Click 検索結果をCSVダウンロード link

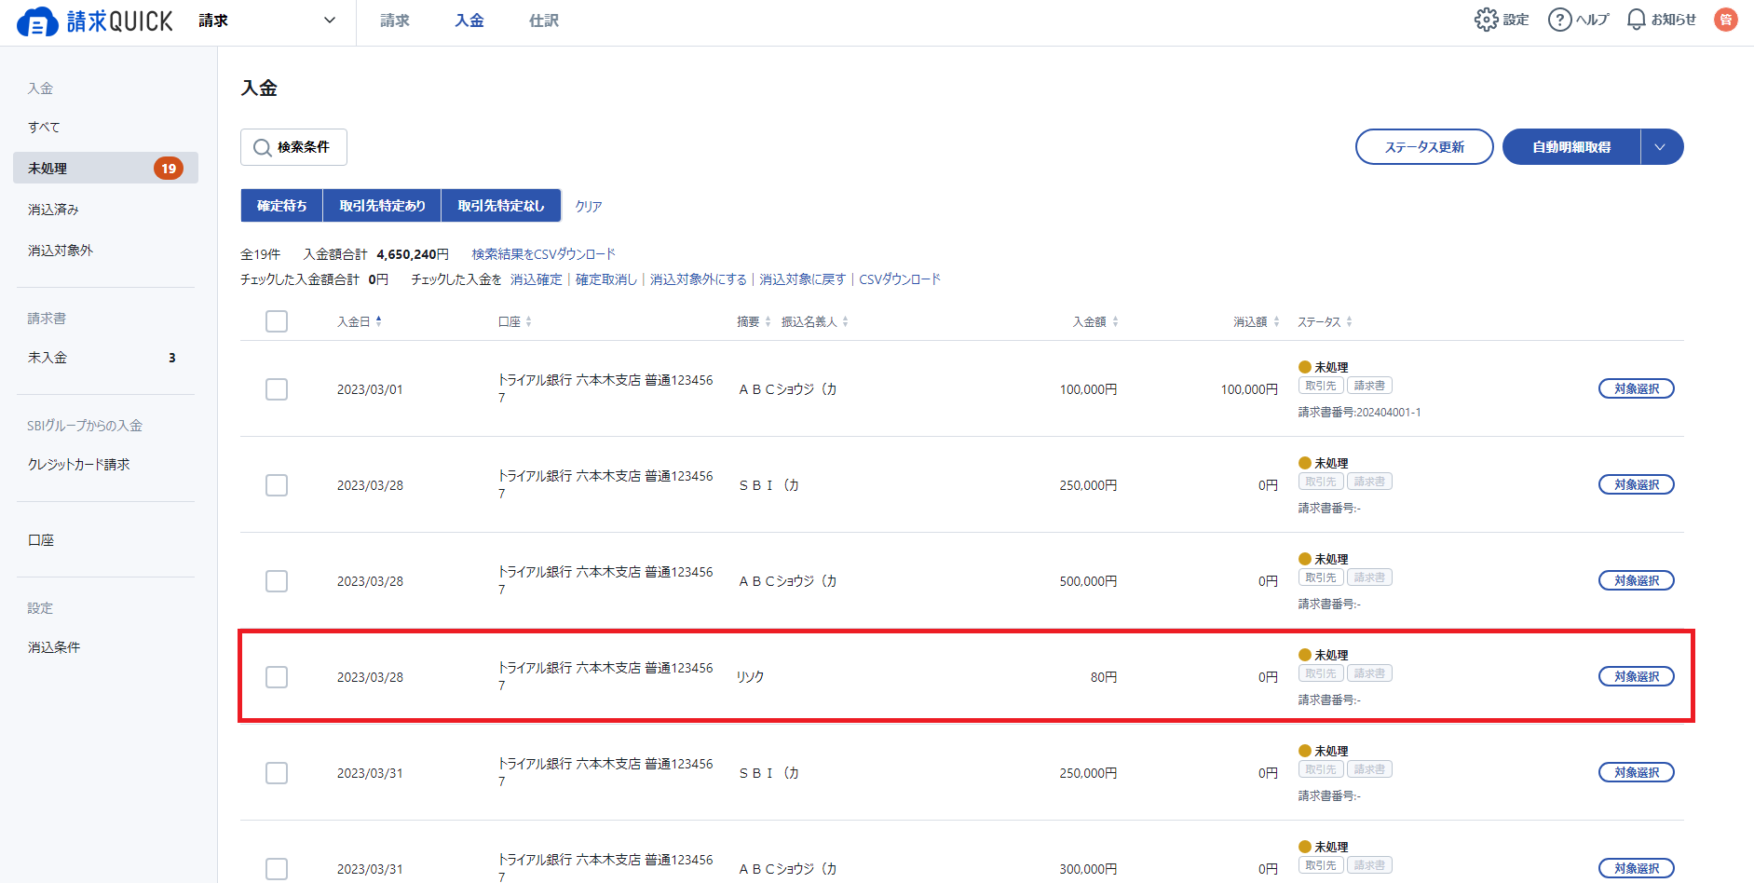pos(544,254)
